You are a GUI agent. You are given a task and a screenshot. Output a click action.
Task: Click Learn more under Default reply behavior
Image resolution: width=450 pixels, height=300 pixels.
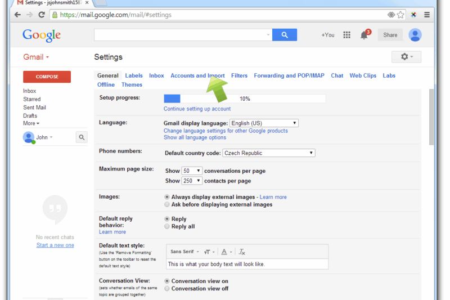(112, 232)
